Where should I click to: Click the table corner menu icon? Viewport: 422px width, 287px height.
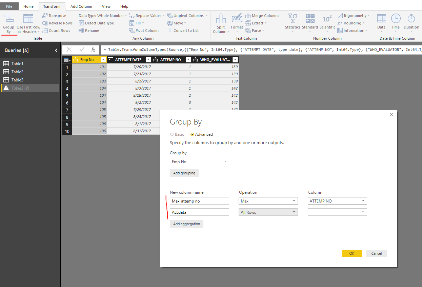pos(67,60)
